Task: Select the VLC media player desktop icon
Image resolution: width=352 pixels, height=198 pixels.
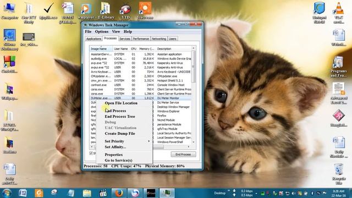Action: pos(339,13)
